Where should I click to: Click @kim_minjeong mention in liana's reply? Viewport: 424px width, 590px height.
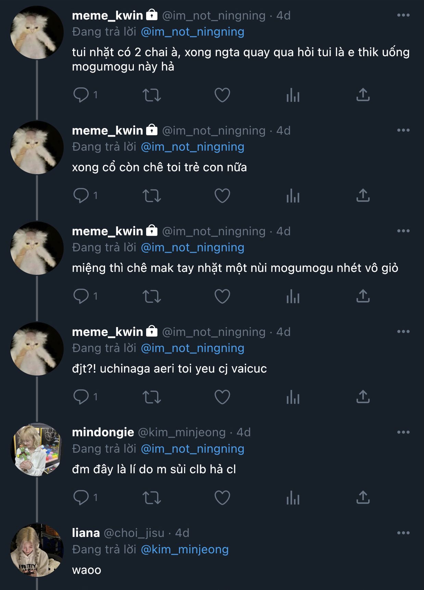click(x=185, y=549)
